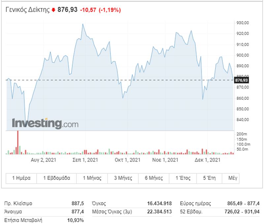This screenshot has width=264, height=224.
Task: Open the 6 Μήνες chart view
Action: pyautogui.click(x=154, y=178)
